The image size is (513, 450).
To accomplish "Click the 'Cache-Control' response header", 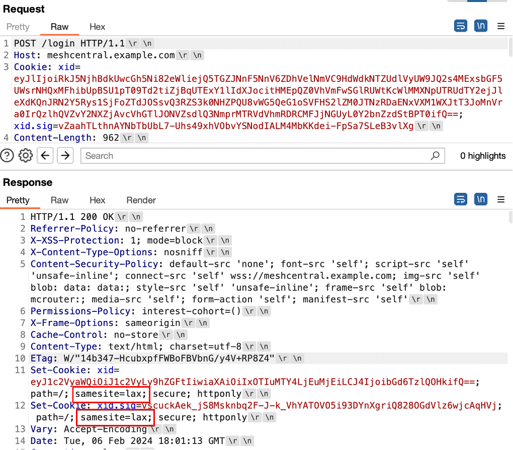I will click(66, 334).
